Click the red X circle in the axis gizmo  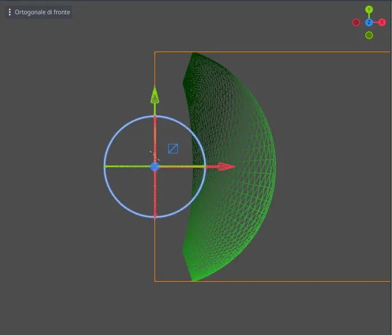pyautogui.click(x=382, y=22)
